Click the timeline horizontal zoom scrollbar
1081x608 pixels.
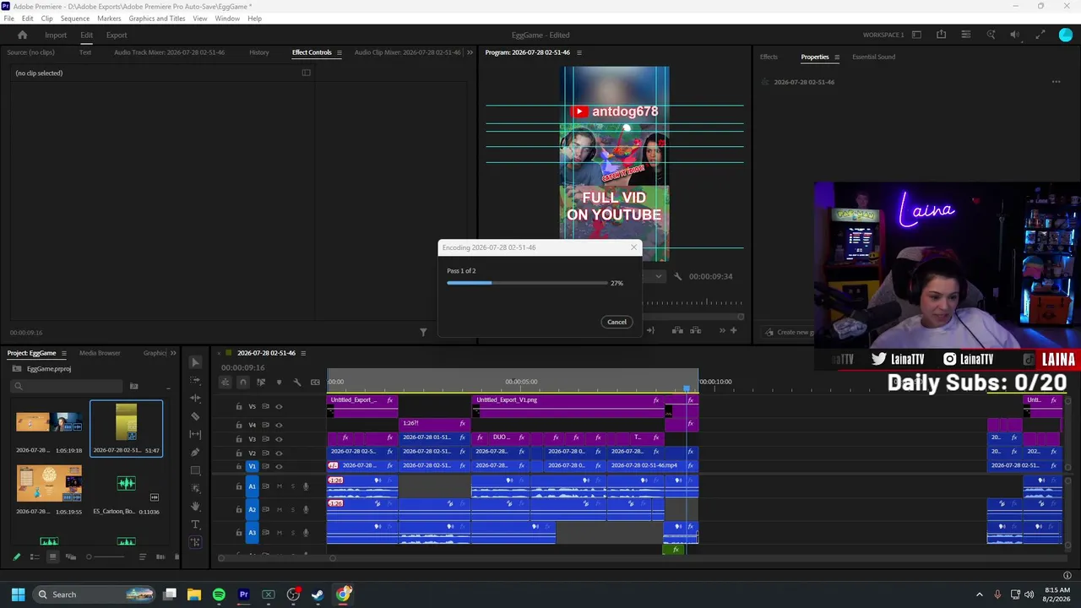click(x=276, y=557)
